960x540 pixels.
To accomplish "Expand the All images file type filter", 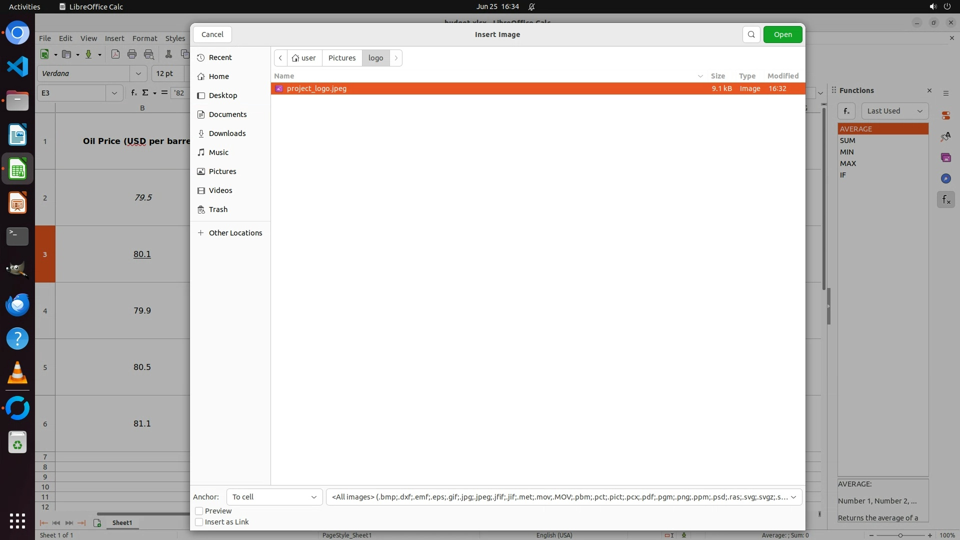I will point(563,497).
